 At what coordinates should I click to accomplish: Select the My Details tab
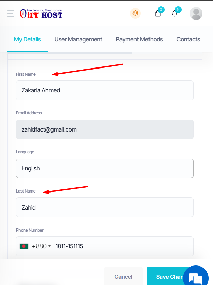(27, 39)
